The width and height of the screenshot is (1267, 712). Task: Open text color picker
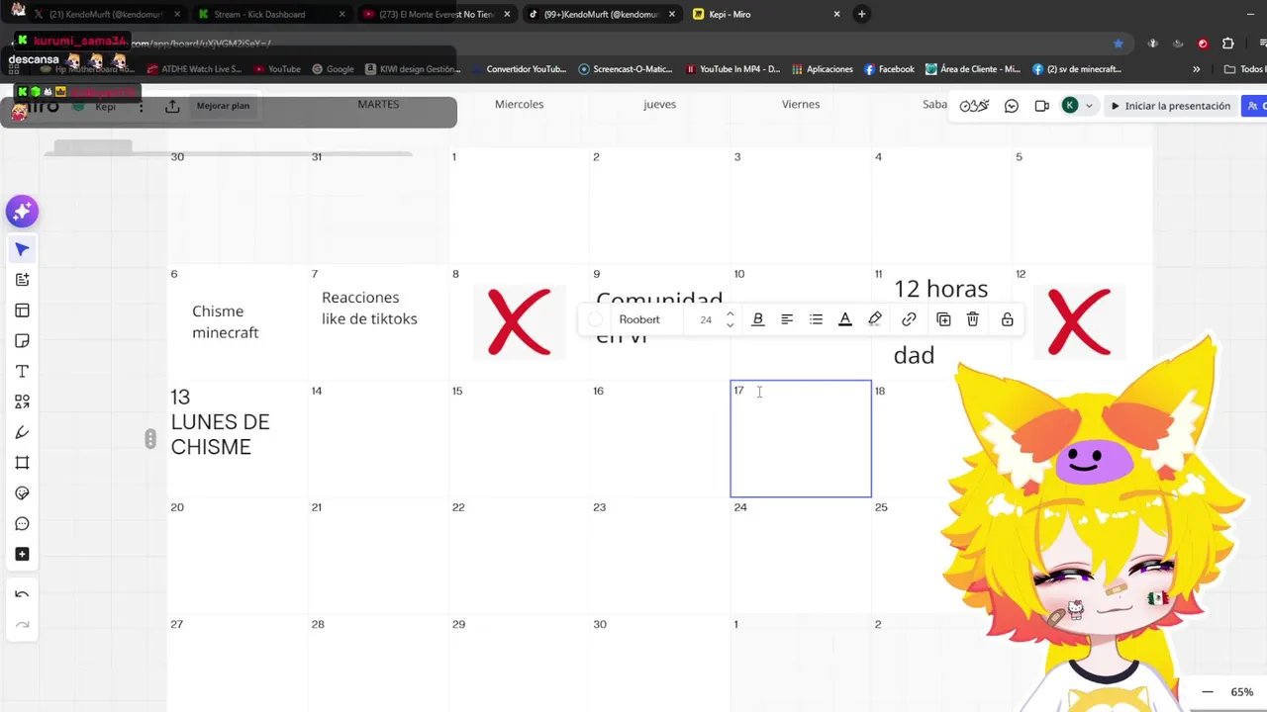pos(845,319)
